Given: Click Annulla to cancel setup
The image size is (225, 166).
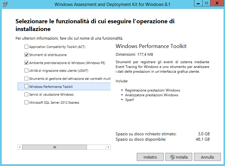Looking at the screenshot, I should pos(207,157).
